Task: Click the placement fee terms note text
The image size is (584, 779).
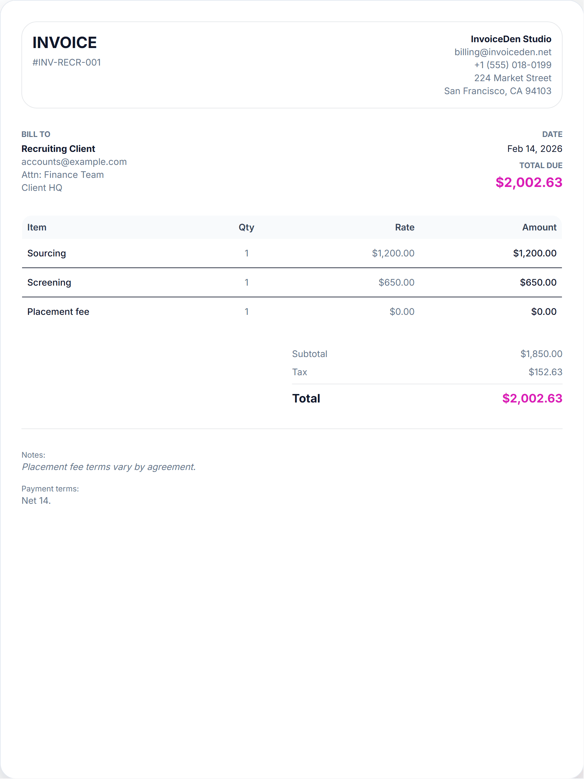Action: [x=108, y=467]
